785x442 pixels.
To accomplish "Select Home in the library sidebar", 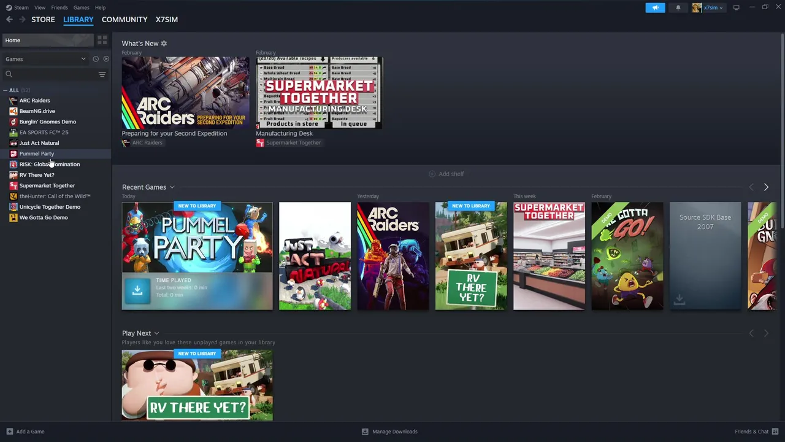I will click(48, 40).
